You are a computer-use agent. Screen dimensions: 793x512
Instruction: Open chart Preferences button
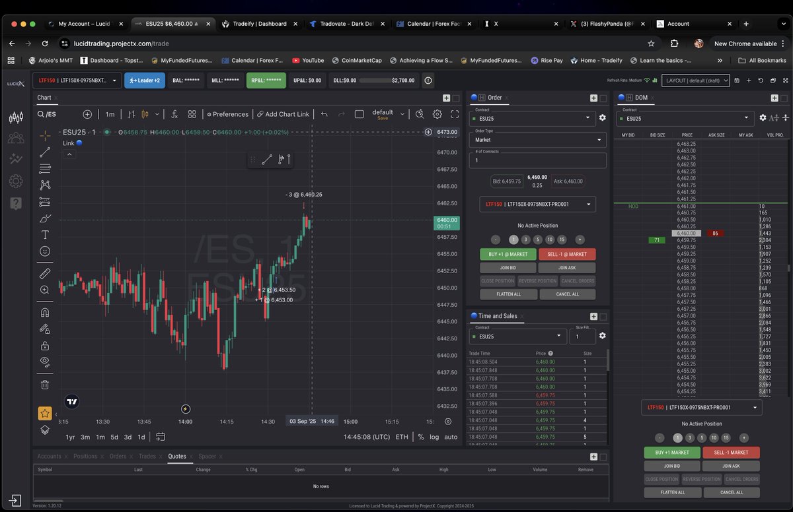coord(227,114)
